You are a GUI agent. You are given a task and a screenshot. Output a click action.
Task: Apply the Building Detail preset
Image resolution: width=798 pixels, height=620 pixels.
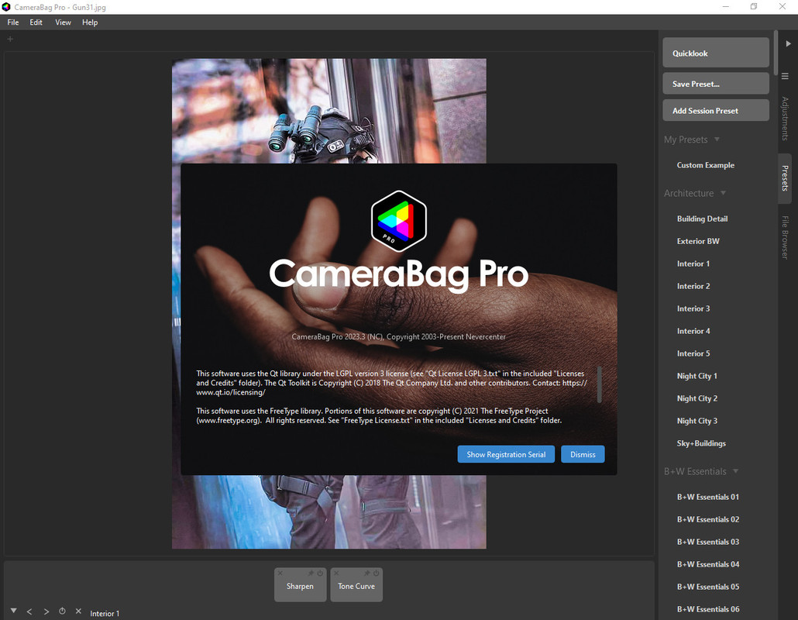tap(703, 219)
